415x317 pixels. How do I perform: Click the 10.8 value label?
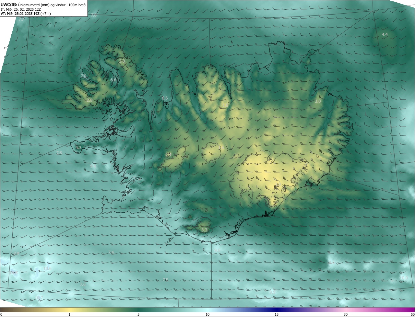(x=13, y=273)
